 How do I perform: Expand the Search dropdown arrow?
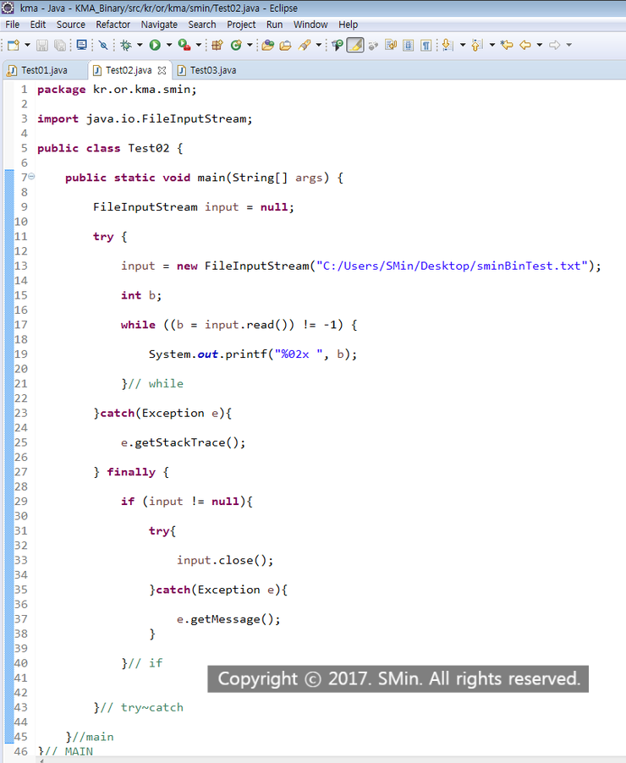[x=318, y=45]
